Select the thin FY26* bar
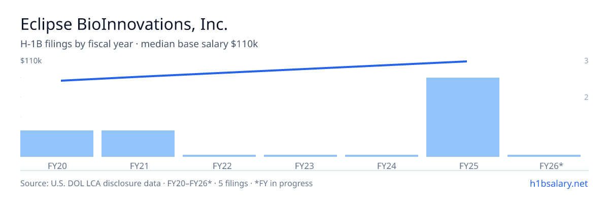The width and height of the screenshot is (609, 203). pyautogui.click(x=544, y=155)
